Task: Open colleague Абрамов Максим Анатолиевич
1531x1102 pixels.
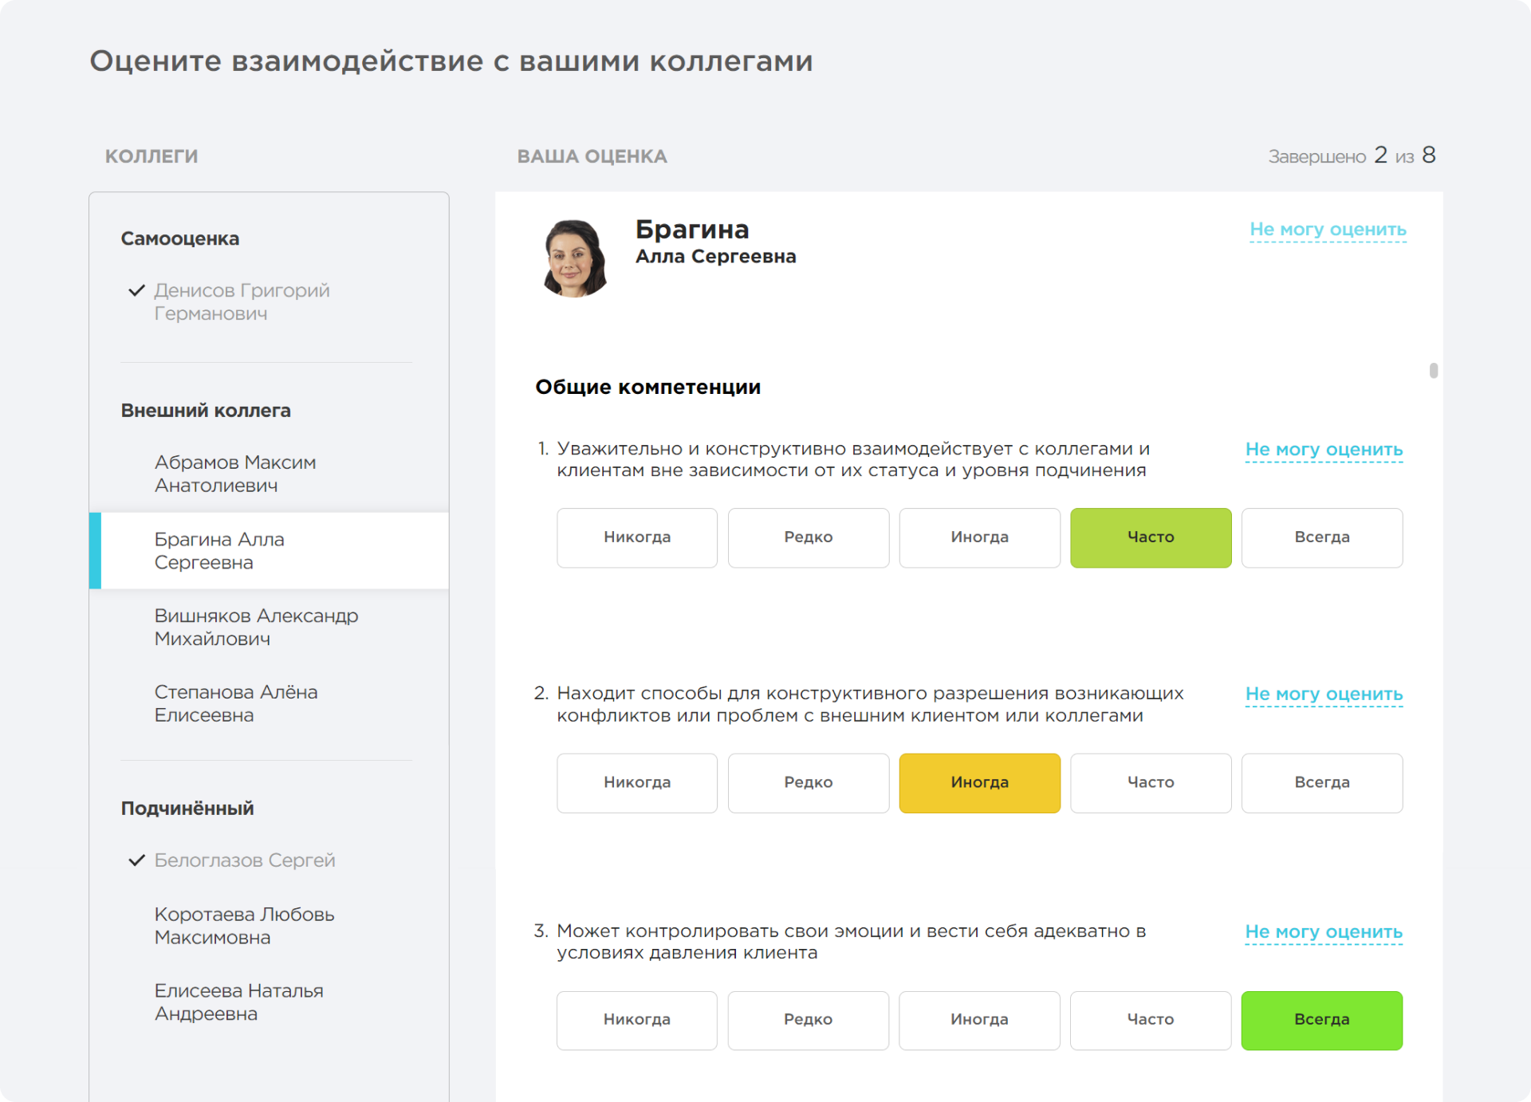Action: coord(235,474)
